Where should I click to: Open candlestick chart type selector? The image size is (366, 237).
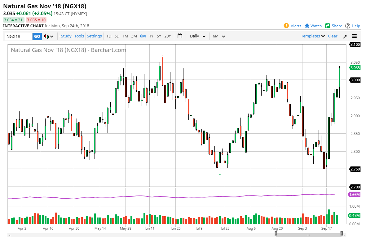[49, 36]
